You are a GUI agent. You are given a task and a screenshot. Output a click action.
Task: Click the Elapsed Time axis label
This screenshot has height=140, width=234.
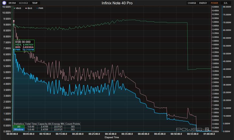[112, 137]
